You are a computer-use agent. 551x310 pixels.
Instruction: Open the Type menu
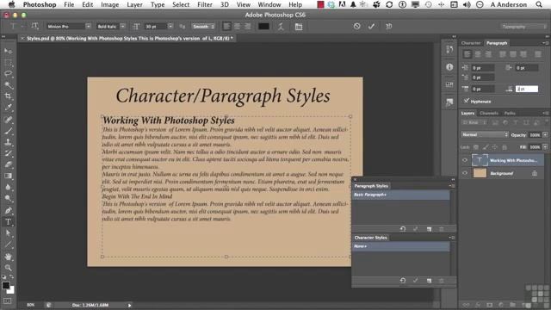coord(158,4)
